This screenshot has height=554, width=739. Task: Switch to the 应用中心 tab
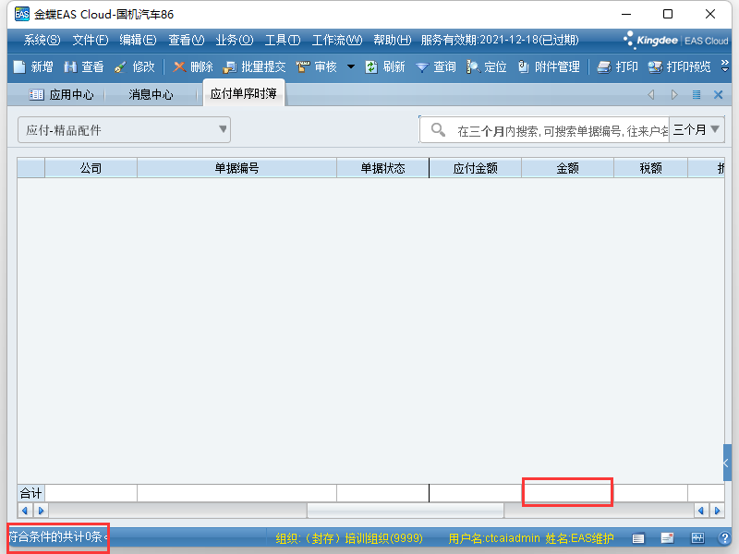[x=62, y=94]
